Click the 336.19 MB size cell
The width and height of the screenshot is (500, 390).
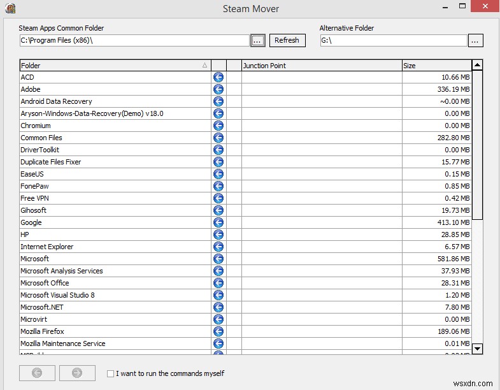(436, 89)
